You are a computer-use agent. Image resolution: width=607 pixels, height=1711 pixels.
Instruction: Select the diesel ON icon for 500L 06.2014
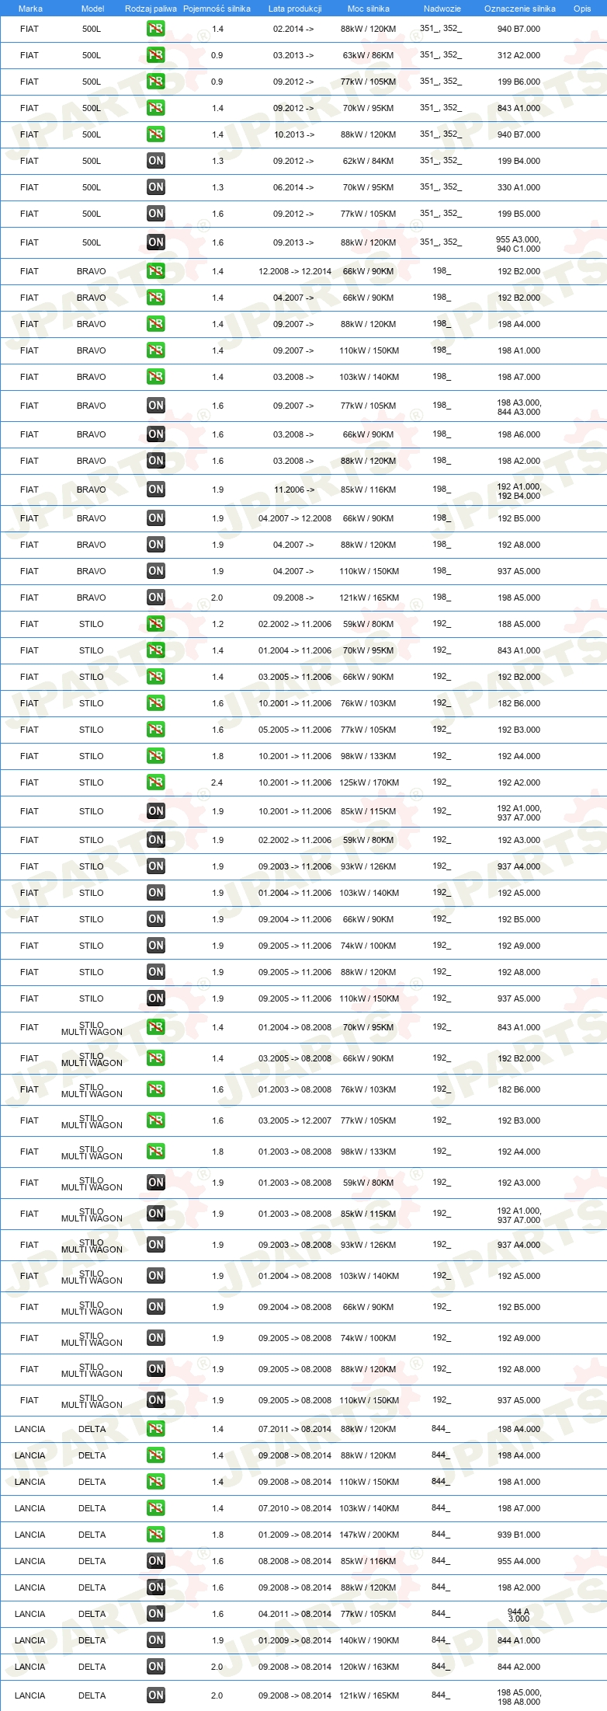156,187
